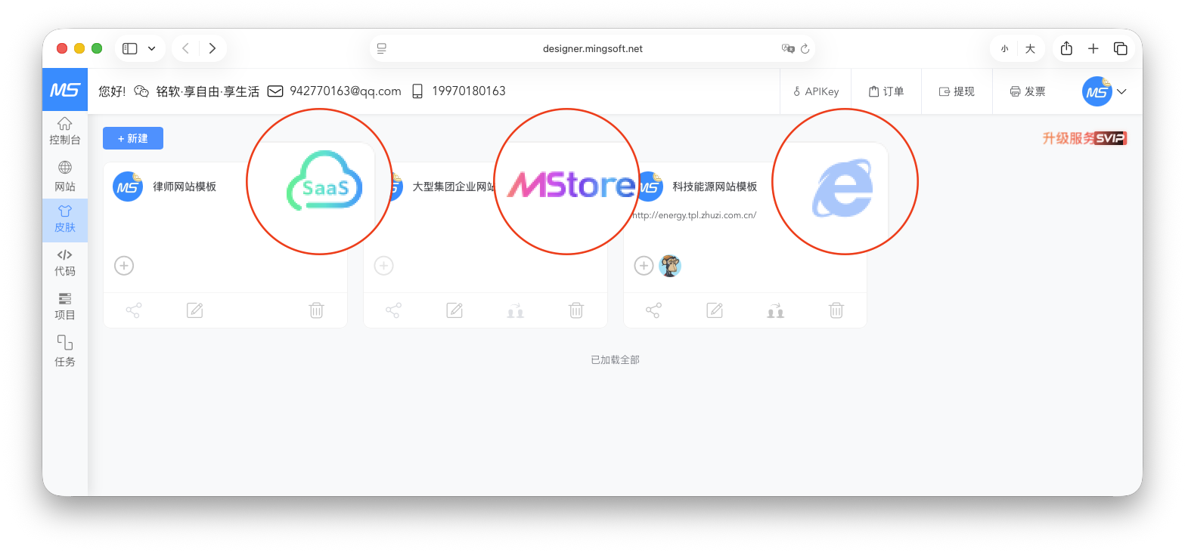Click the 升级服务 SVIP upgrade link
This screenshot has height=552, width=1185.
point(1084,138)
